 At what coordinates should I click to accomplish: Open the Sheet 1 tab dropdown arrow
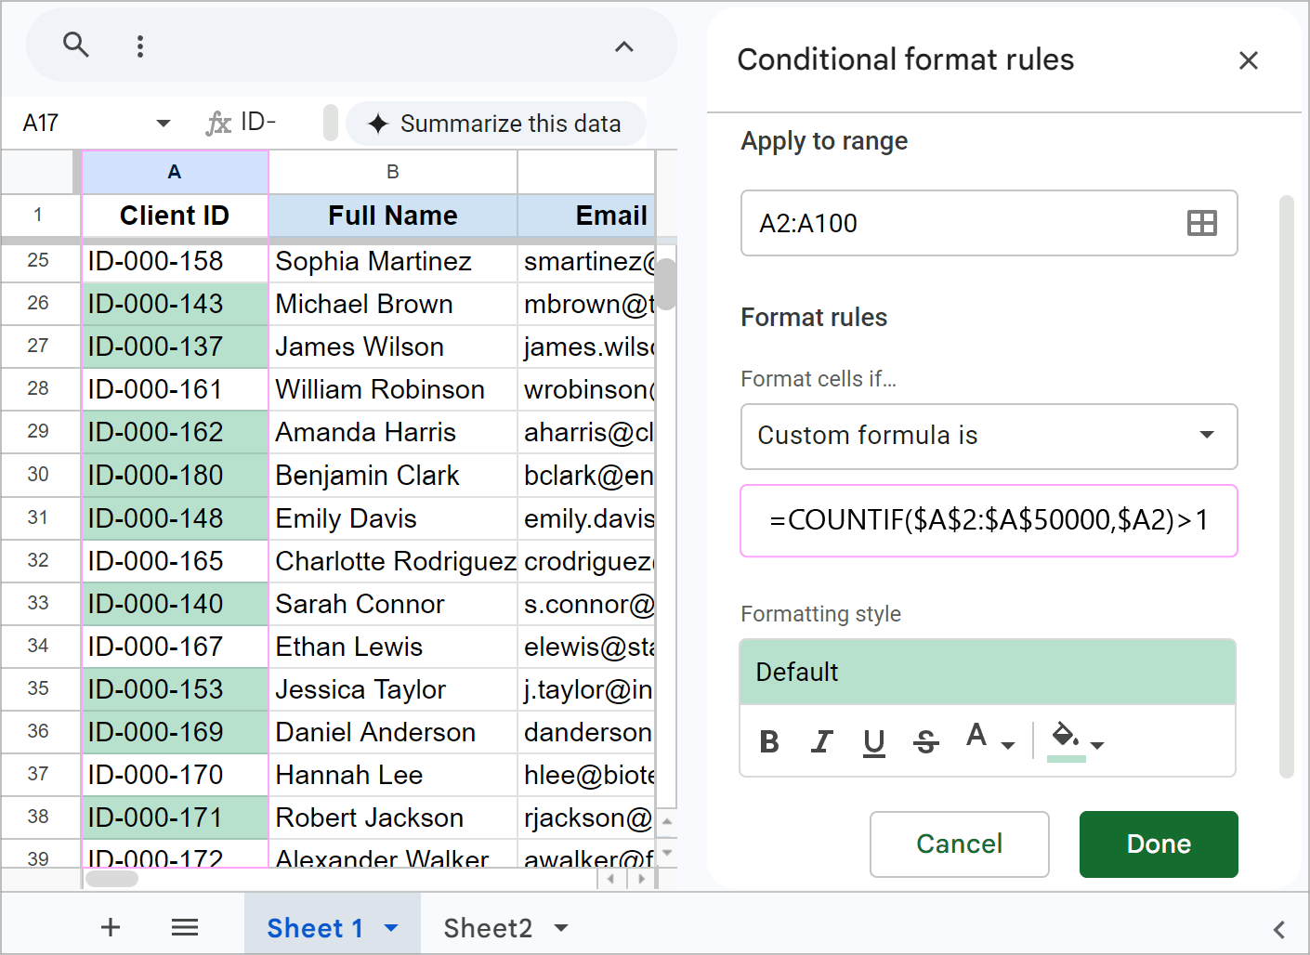pyautogui.click(x=391, y=927)
